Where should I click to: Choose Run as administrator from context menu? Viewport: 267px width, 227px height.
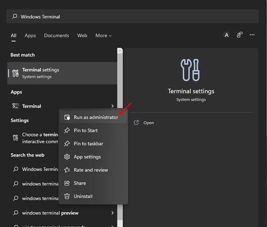click(93, 117)
